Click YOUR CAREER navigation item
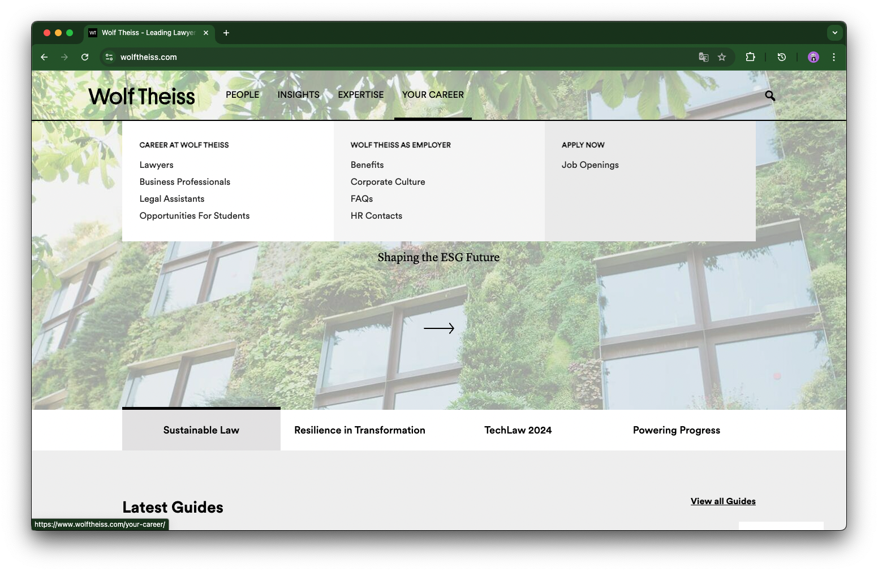This screenshot has width=878, height=572. click(433, 95)
